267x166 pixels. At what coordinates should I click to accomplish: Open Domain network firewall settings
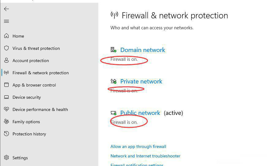click(x=142, y=50)
